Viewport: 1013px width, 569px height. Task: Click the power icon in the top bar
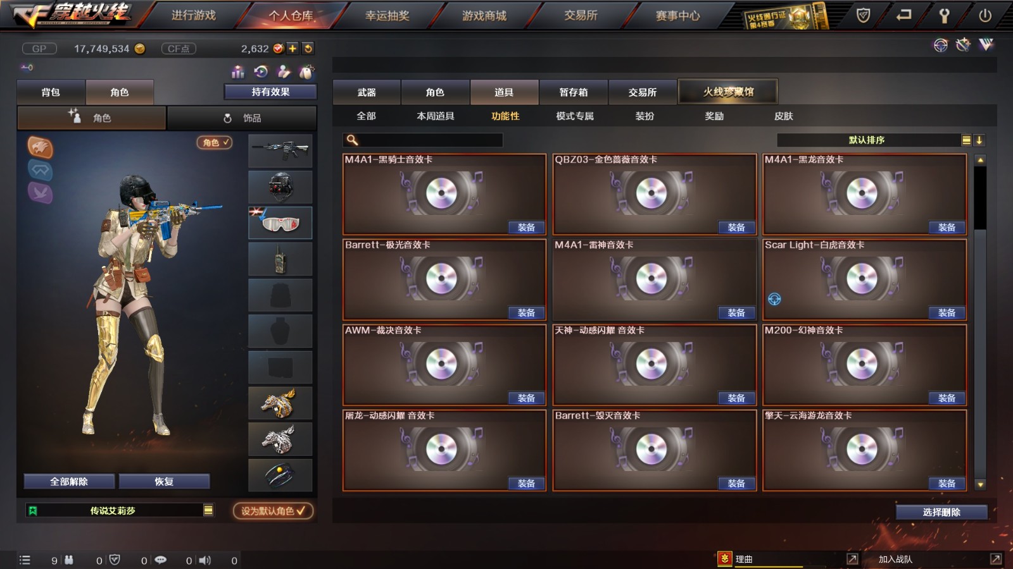tap(985, 15)
